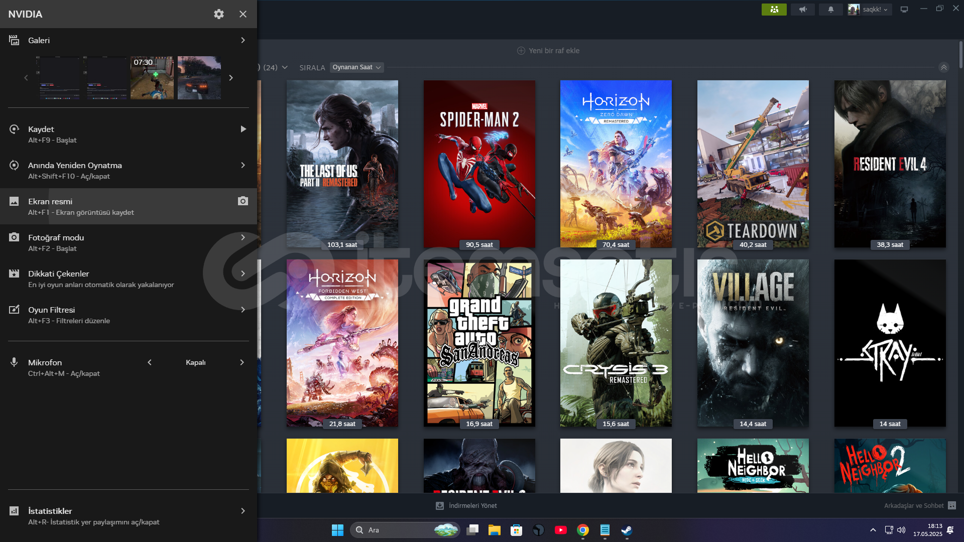Screen dimensions: 964x542
Task: Expand İstatistikler options
Action: point(243,511)
